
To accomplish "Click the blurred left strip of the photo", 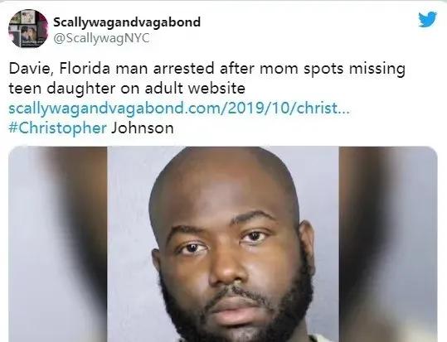I will 58,244.
